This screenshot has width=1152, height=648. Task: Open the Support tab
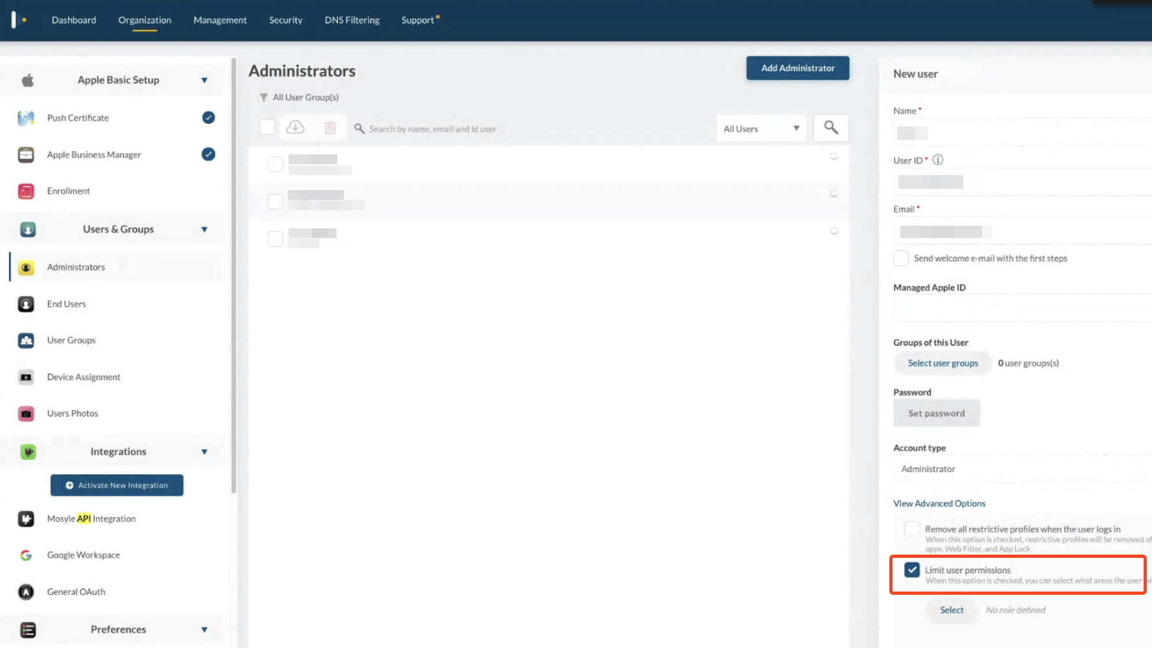pos(418,20)
